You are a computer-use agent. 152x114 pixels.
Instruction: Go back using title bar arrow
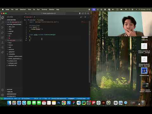26,13
